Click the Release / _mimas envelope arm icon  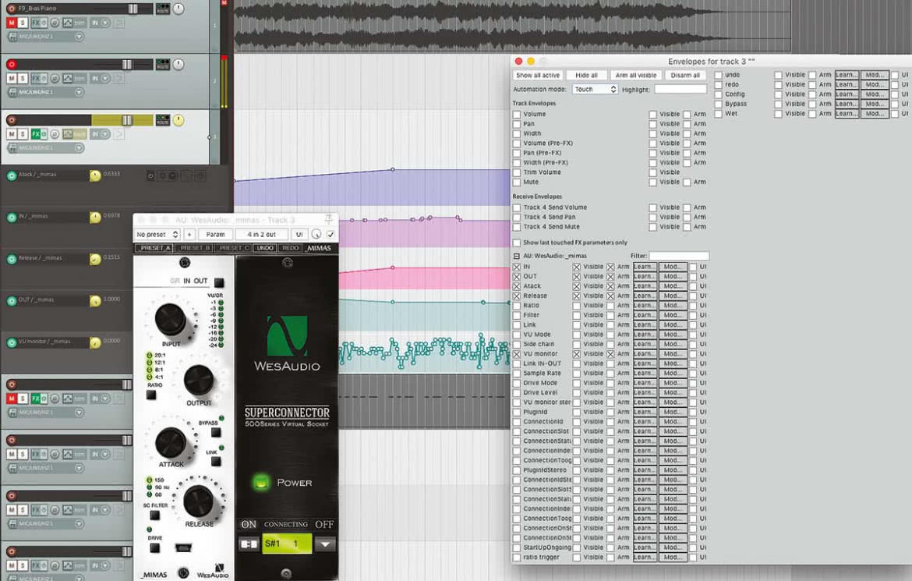[x=12, y=259]
